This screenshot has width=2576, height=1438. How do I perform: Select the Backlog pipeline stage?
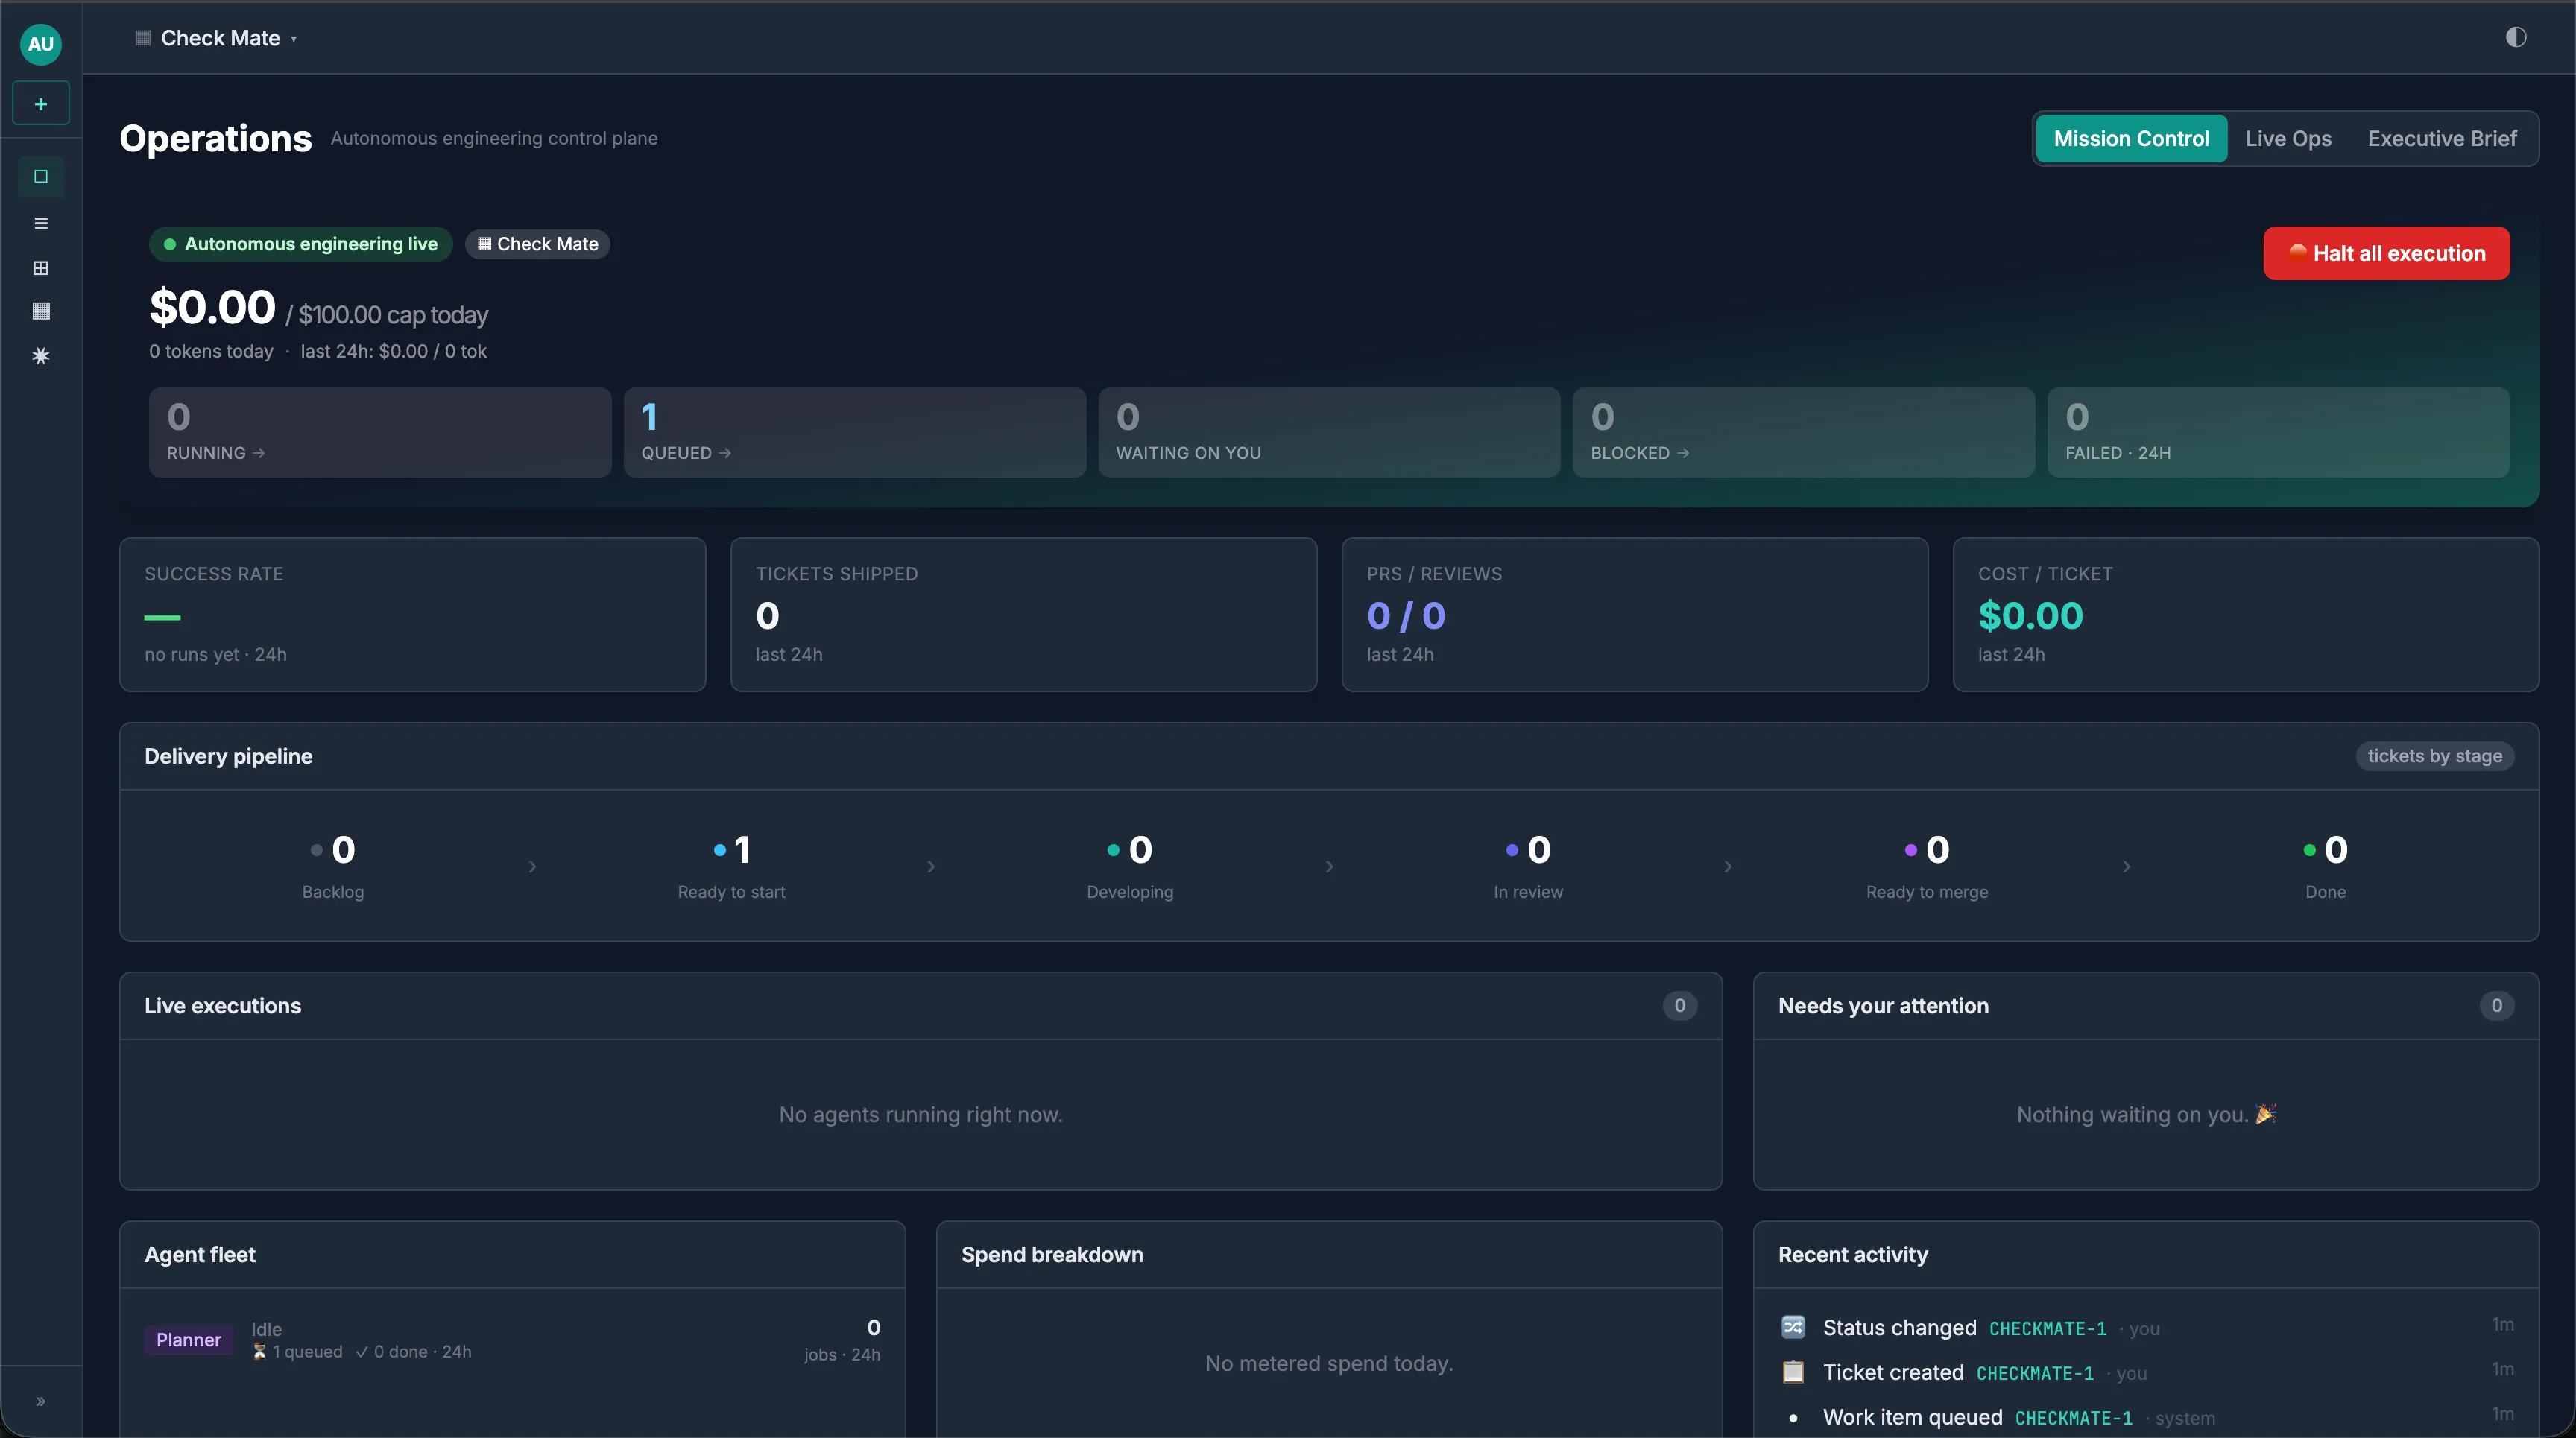333,867
